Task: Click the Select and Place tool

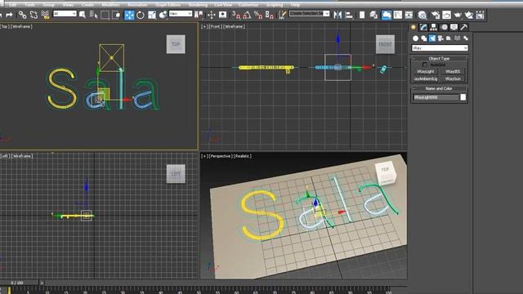Action: pyautogui.click(x=163, y=15)
